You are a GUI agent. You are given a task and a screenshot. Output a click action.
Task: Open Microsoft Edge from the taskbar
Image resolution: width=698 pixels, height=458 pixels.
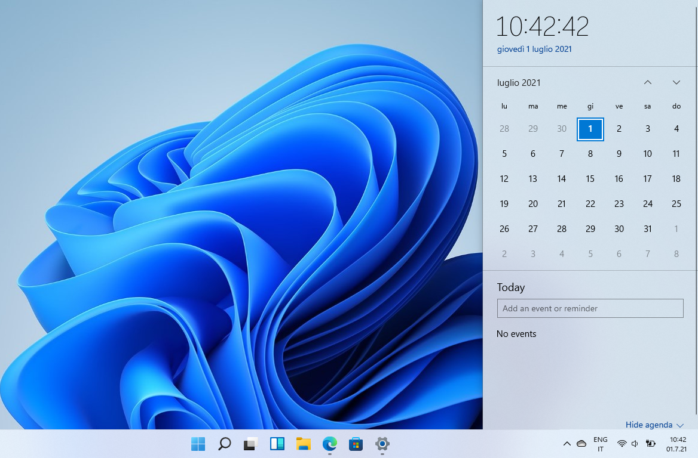pyautogui.click(x=329, y=443)
